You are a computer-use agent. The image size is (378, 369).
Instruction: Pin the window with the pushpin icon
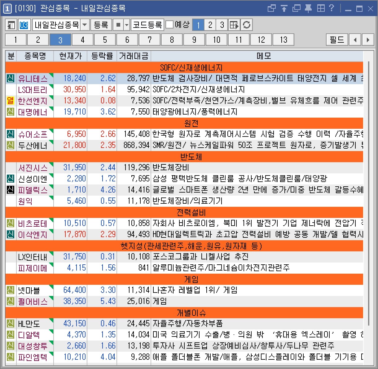(x=308, y=8)
